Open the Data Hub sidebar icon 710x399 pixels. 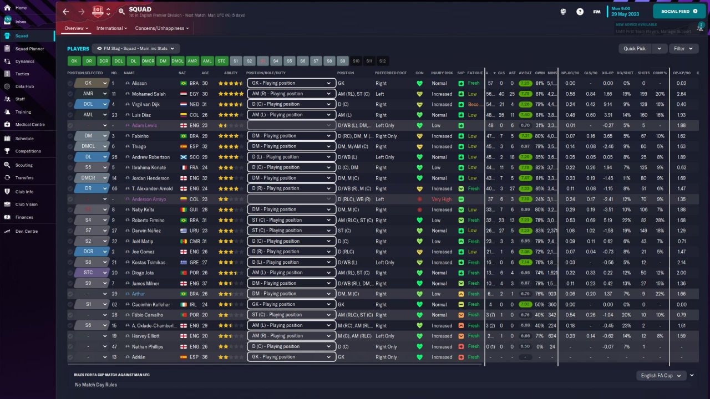(8, 86)
